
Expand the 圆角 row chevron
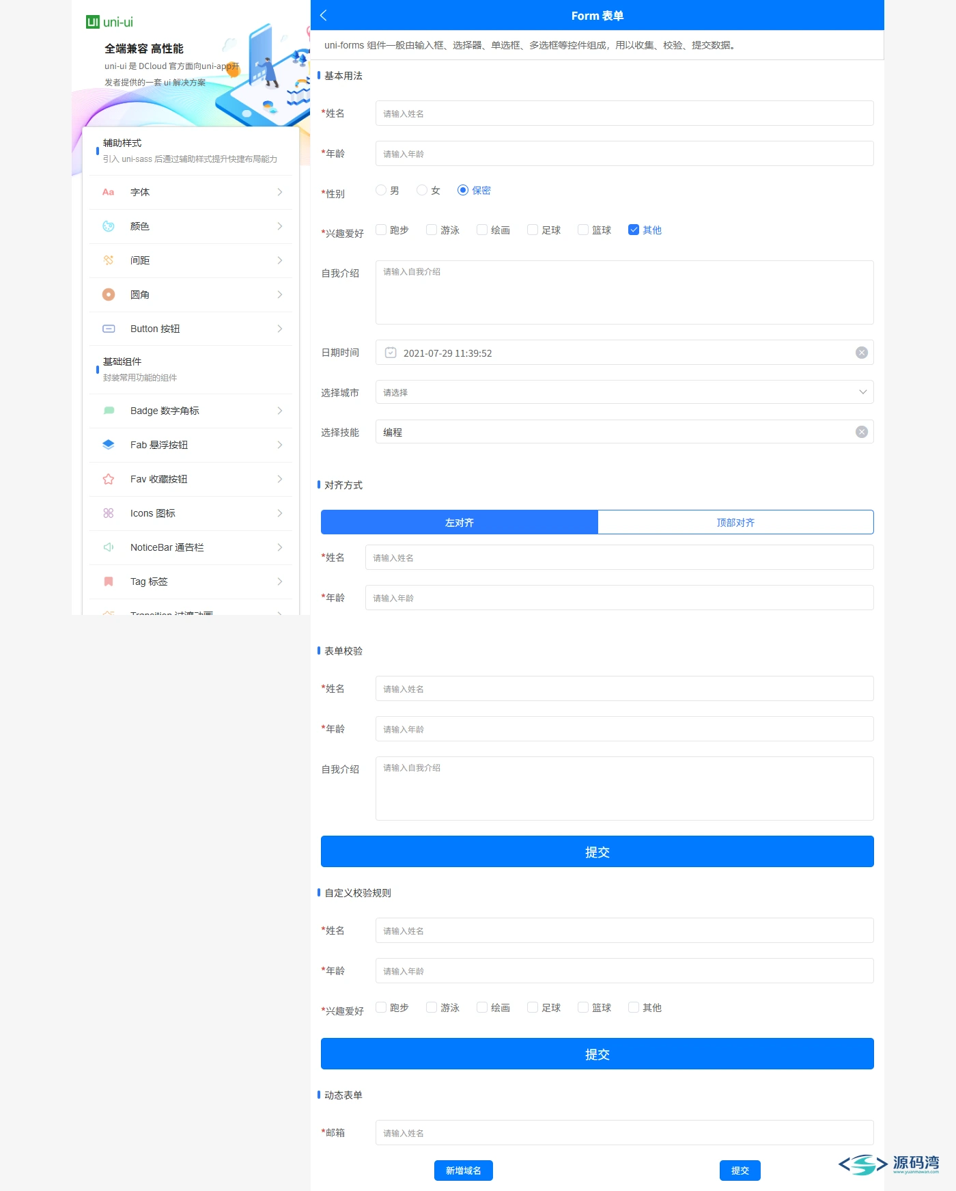(x=280, y=295)
